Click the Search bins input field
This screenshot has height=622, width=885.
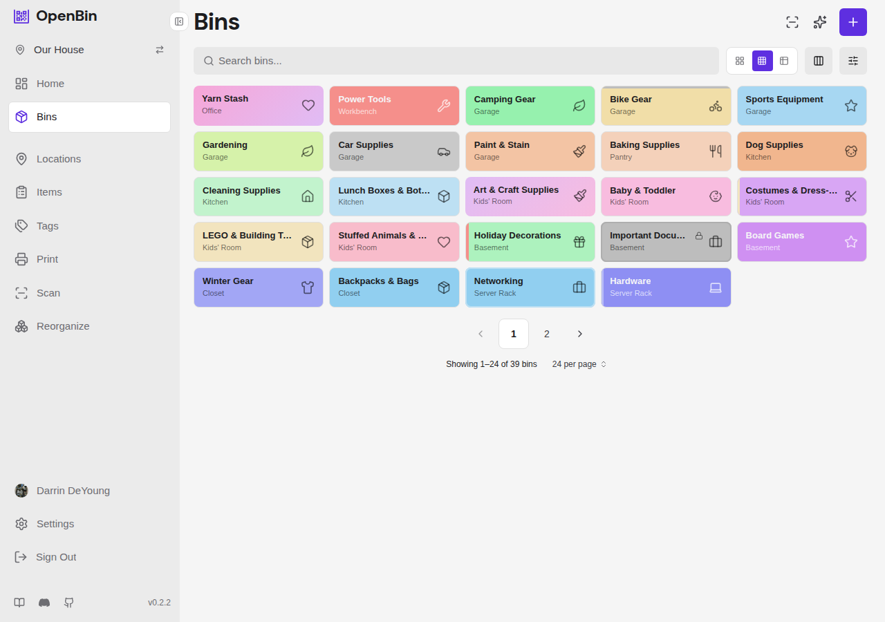point(456,61)
